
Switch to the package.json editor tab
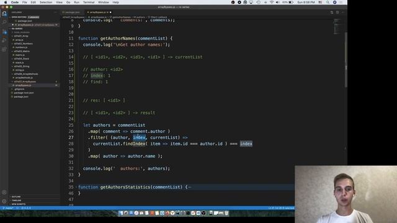coord(73,12)
